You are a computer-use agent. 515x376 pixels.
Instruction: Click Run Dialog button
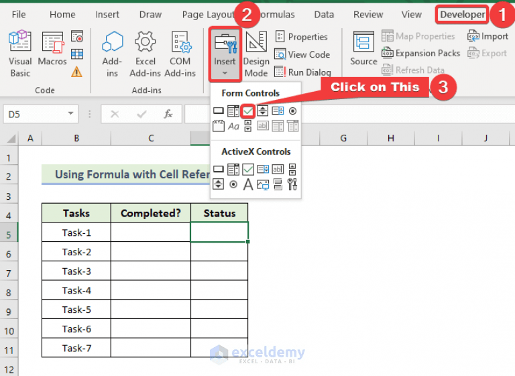point(303,72)
